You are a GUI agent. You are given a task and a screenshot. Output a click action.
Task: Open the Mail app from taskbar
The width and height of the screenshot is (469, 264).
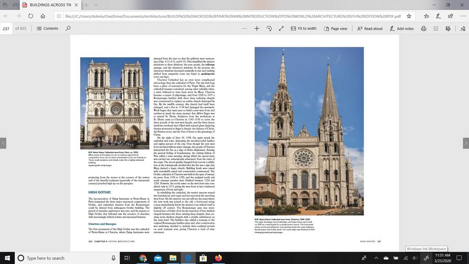tap(158, 258)
